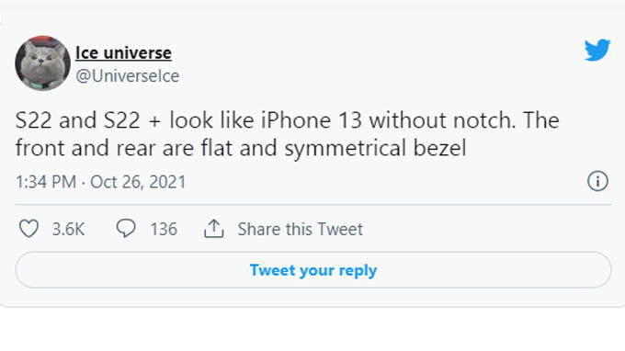Click the 3.6K likes count
The width and height of the screenshot is (625, 351).
(x=68, y=229)
